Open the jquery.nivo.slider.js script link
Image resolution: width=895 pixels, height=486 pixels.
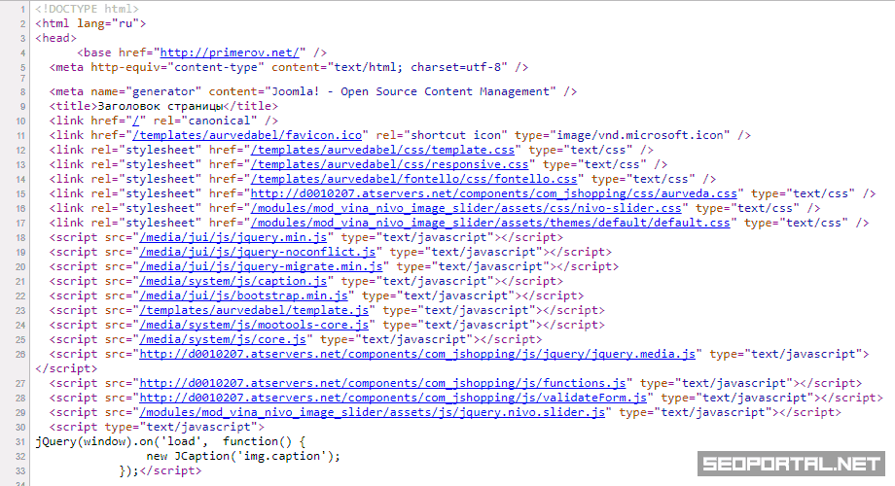point(373,412)
